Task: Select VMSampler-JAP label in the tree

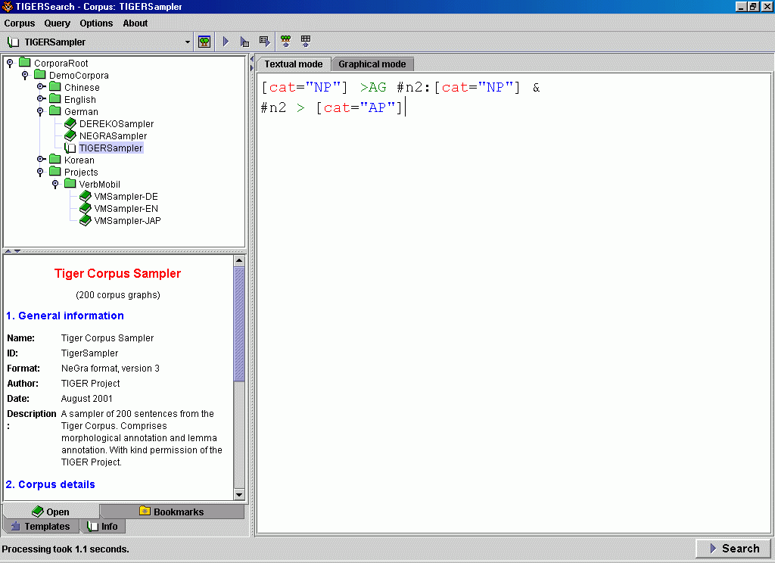Action: [x=127, y=220]
